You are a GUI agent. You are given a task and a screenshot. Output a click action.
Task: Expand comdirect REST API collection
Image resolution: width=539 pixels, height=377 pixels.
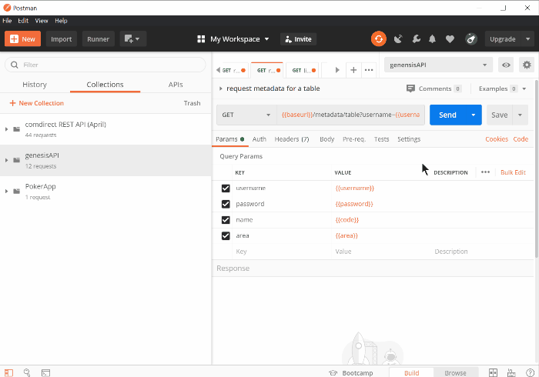6,129
